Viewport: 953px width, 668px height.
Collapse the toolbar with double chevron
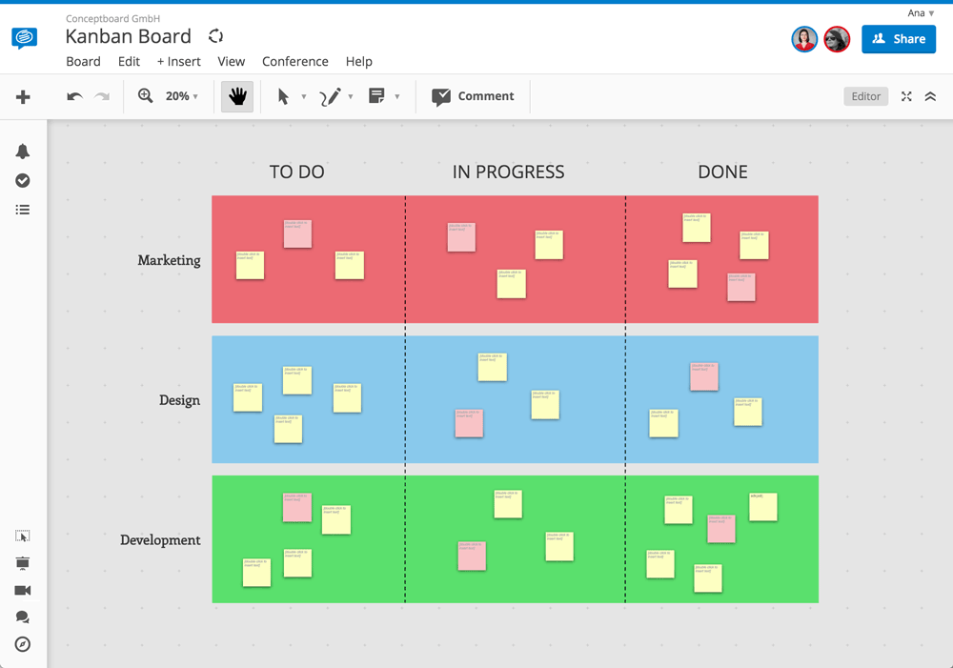click(x=930, y=96)
